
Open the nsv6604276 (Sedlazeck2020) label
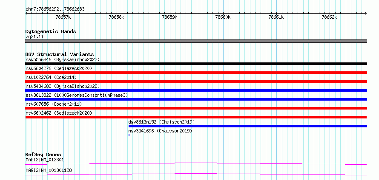[59, 68]
